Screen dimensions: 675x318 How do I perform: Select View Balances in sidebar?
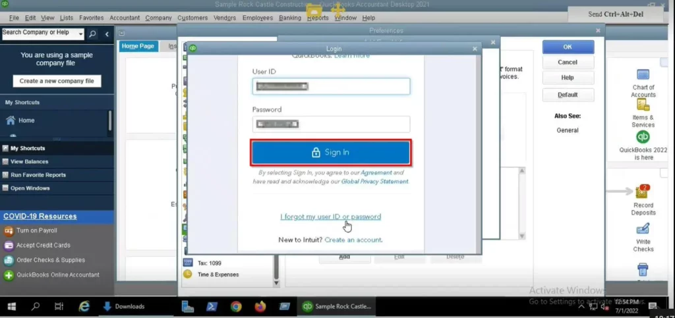pyautogui.click(x=29, y=161)
